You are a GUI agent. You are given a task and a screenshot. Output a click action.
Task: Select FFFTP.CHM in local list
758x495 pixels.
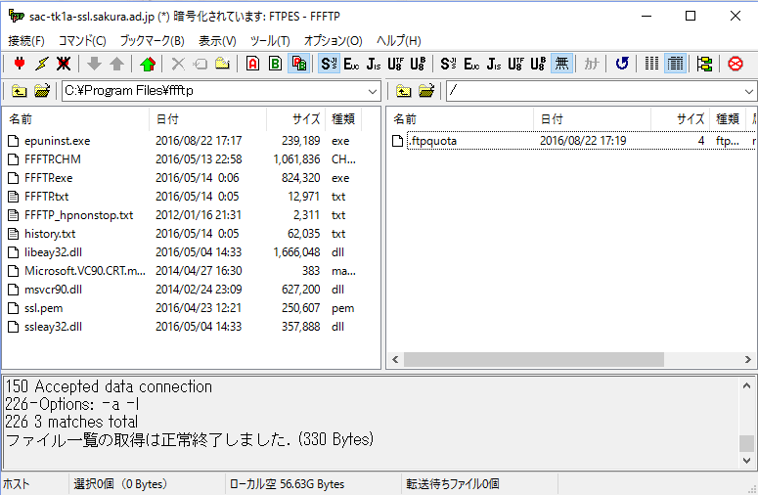coord(53,159)
